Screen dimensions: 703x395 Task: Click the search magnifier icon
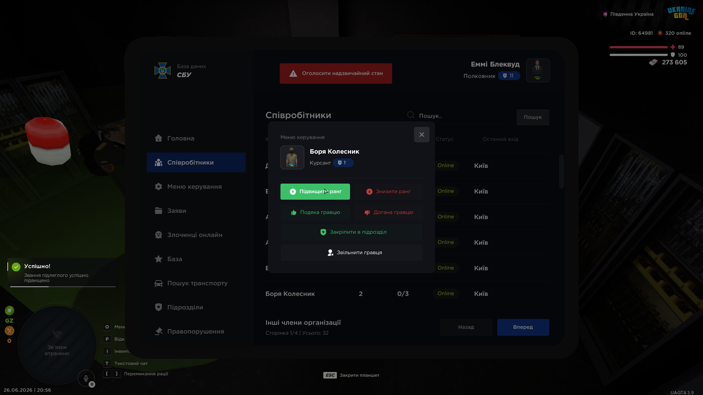pos(410,115)
